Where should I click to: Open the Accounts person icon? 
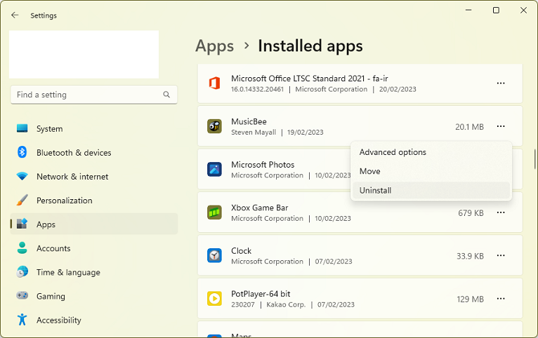22,248
